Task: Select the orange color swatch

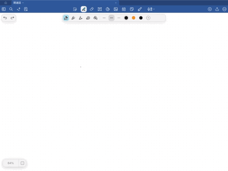Action: (133, 18)
